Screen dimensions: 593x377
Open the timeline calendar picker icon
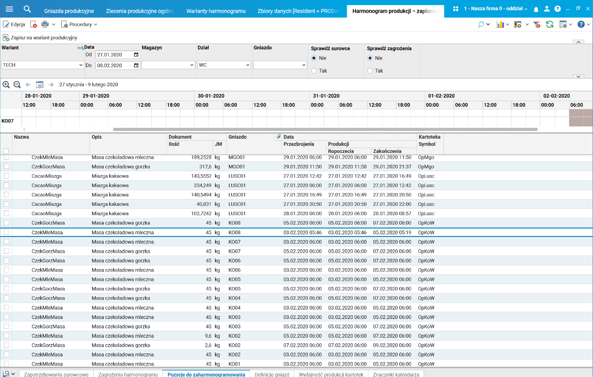pyautogui.click(x=39, y=85)
